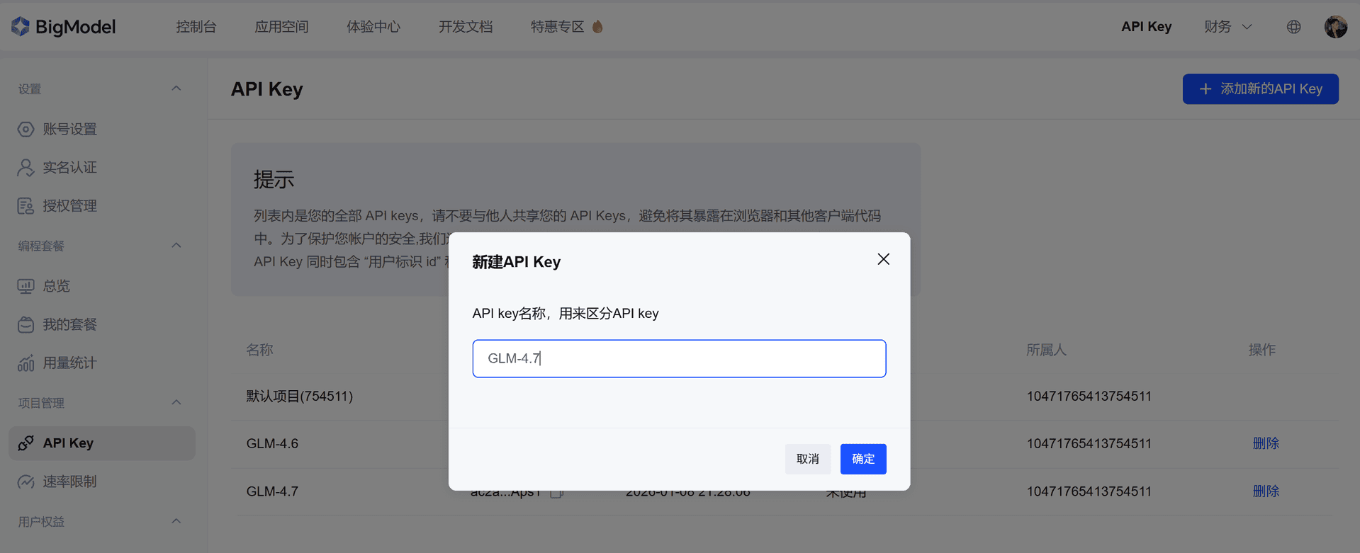This screenshot has height=553, width=1360.
Task: Collapse the 项目管理 sidebar section
Action: (x=176, y=403)
